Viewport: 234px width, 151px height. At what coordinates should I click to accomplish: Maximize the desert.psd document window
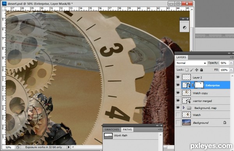(x=178, y=4)
